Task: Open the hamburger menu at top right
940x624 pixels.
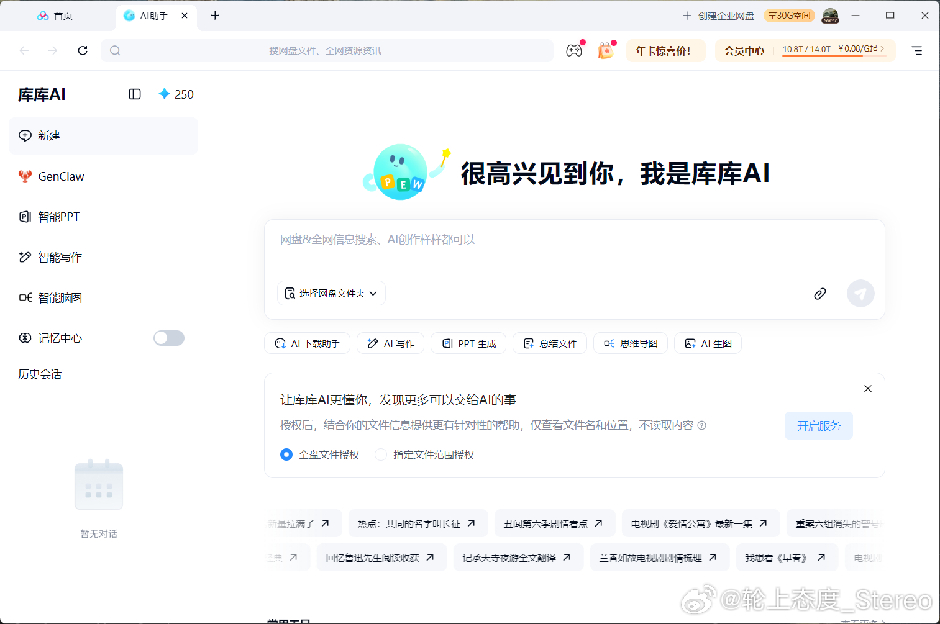Action: click(x=917, y=50)
